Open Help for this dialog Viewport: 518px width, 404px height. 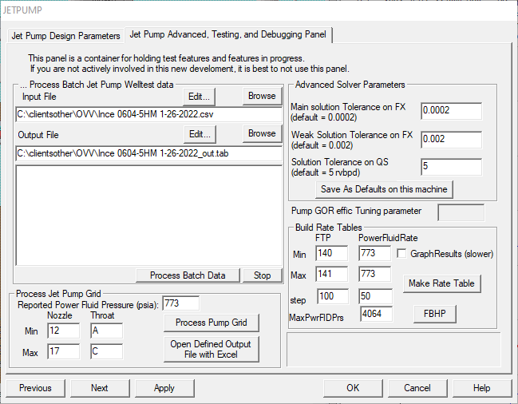(481, 388)
